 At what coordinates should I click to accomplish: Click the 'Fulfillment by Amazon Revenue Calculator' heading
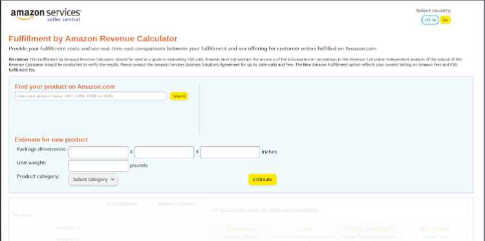(x=93, y=39)
